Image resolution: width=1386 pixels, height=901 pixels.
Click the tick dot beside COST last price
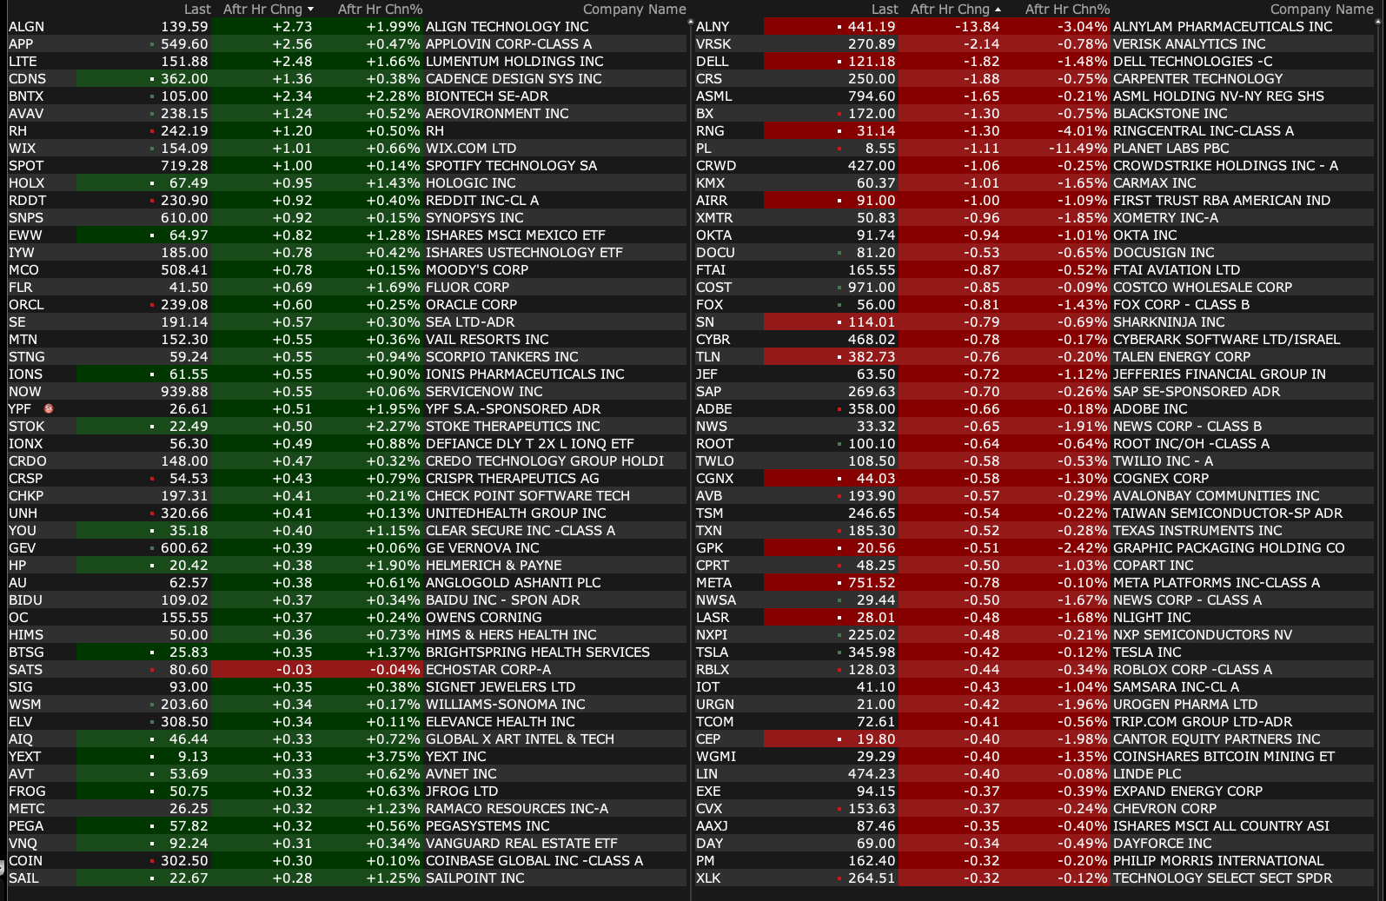pos(839,288)
